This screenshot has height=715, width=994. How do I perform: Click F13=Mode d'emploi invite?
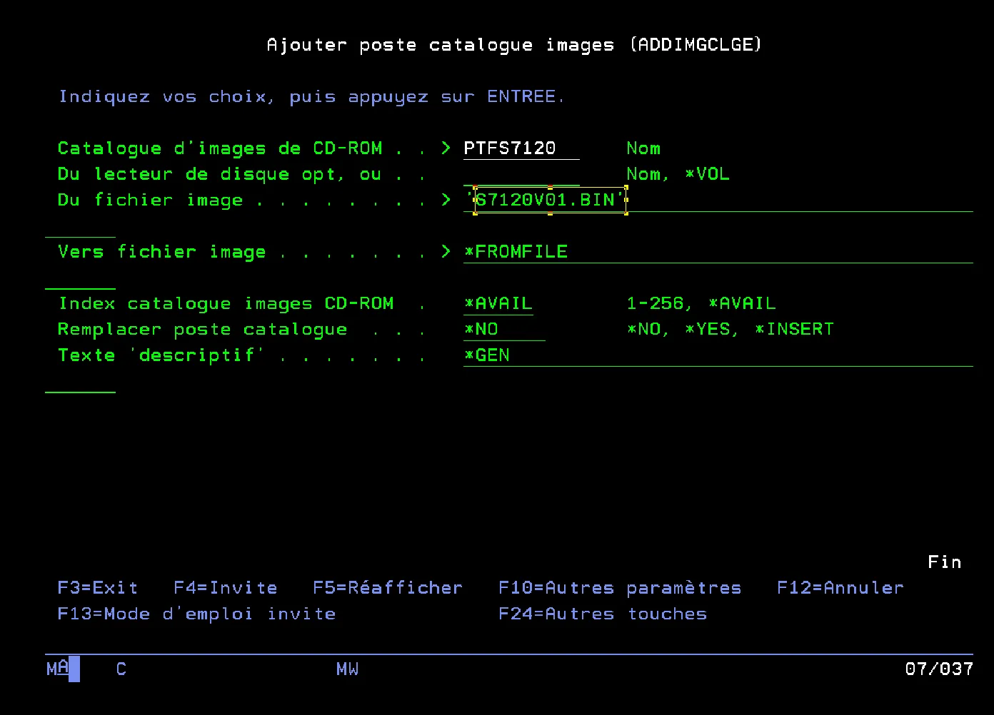[196, 614]
